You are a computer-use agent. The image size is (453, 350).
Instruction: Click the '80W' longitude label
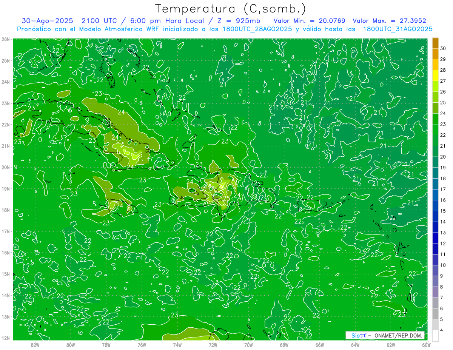tap(70, 345)
